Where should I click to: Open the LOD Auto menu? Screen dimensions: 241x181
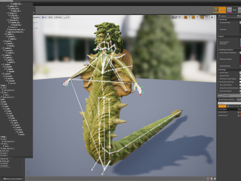click(x=58, y=17)
